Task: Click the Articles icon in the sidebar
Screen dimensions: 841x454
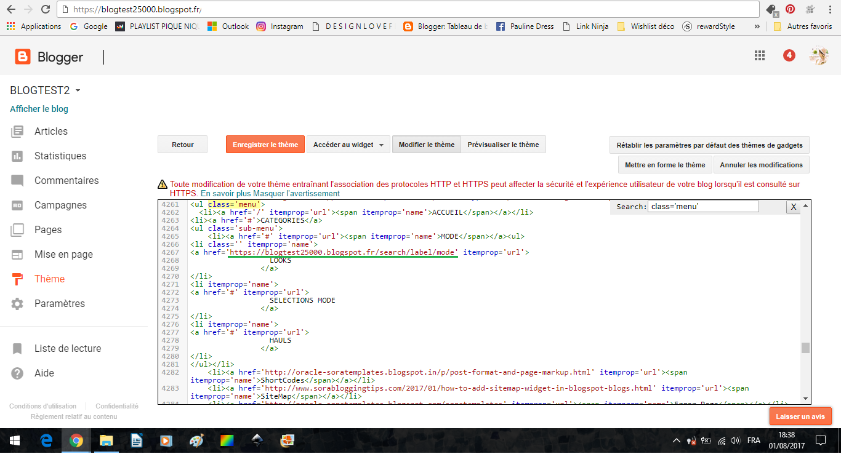Action: click(17, 131)
